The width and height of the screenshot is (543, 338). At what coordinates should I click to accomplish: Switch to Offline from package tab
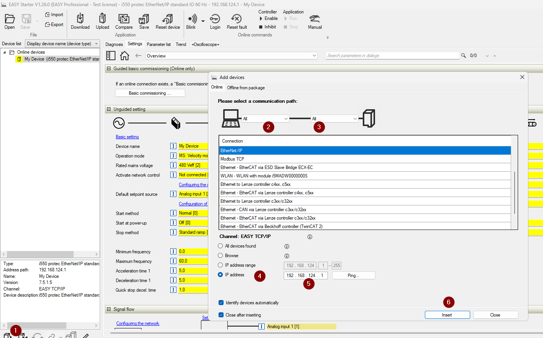246,88
